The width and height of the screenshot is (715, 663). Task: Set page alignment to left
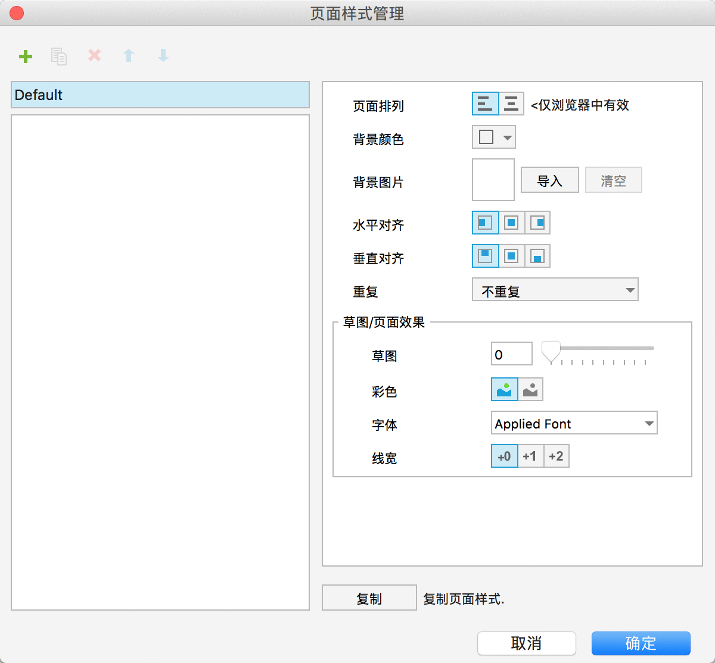(485, 104)
